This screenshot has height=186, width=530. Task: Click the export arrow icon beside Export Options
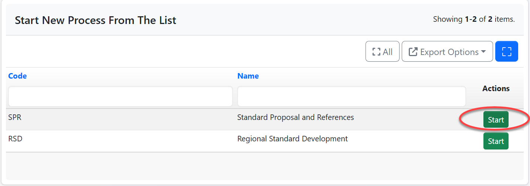(x=413, y=52)
